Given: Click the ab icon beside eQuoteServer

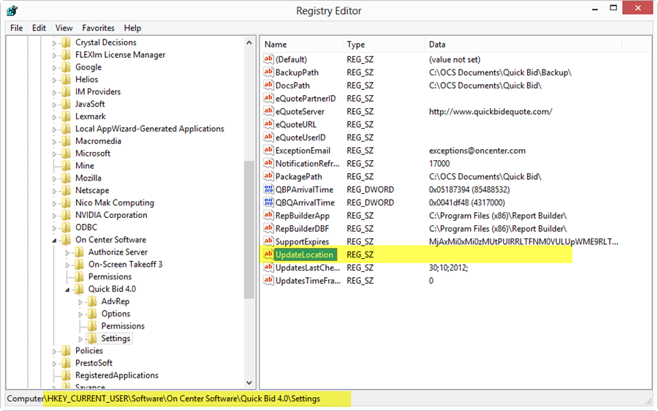Looking at the screenshot, I should (268, 111).
